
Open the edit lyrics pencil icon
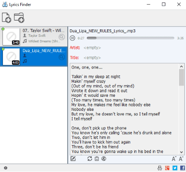pos(73,159)
